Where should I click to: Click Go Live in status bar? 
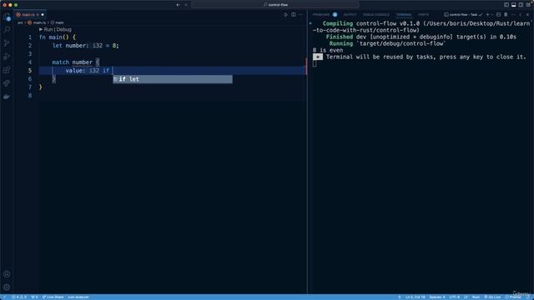pos(492,297)
